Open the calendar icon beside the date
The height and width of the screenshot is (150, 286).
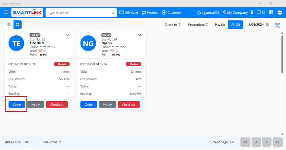[277, 25]
